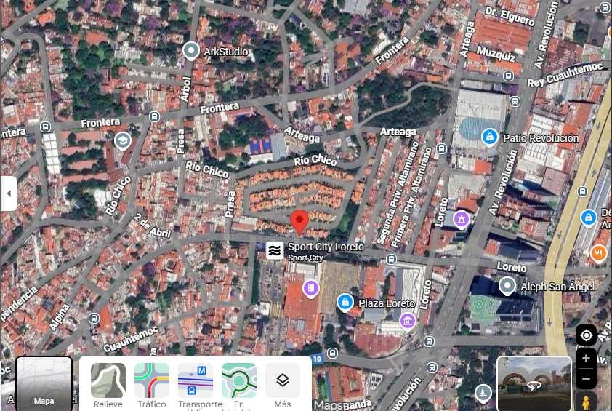Select the orange restaurant marker at right edge
612x411 pixels.
point(599,253)
